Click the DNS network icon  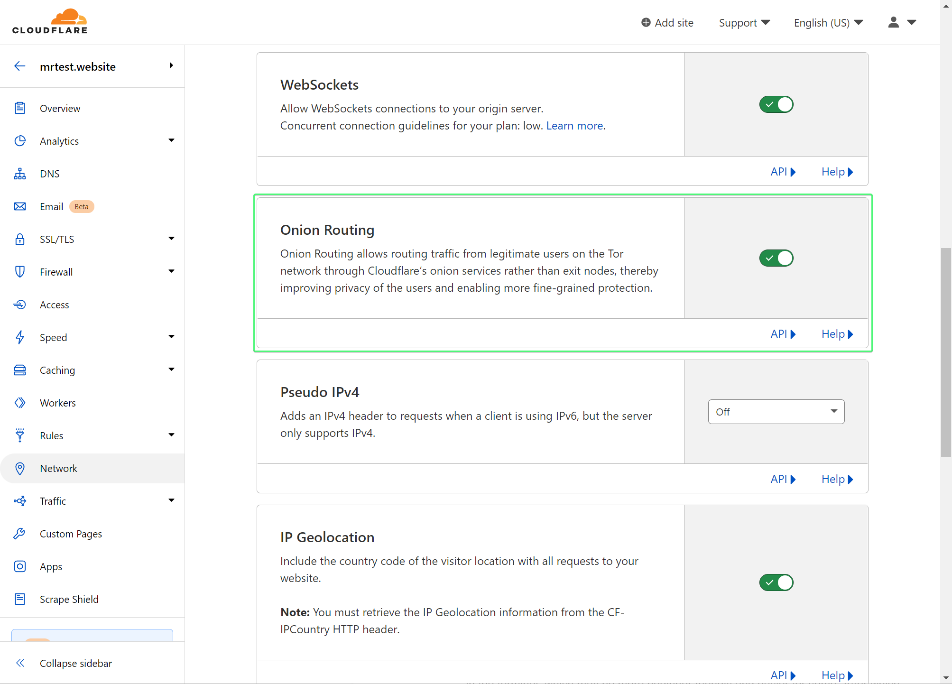[20, 174]
